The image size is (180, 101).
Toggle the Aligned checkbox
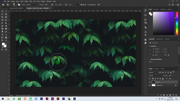pos(81,5)
